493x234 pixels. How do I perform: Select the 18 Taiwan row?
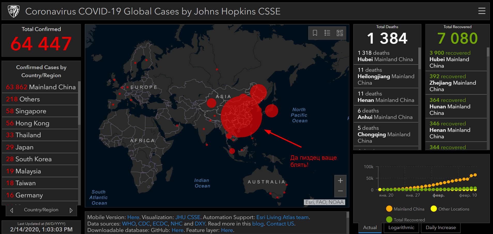[40, 183]
